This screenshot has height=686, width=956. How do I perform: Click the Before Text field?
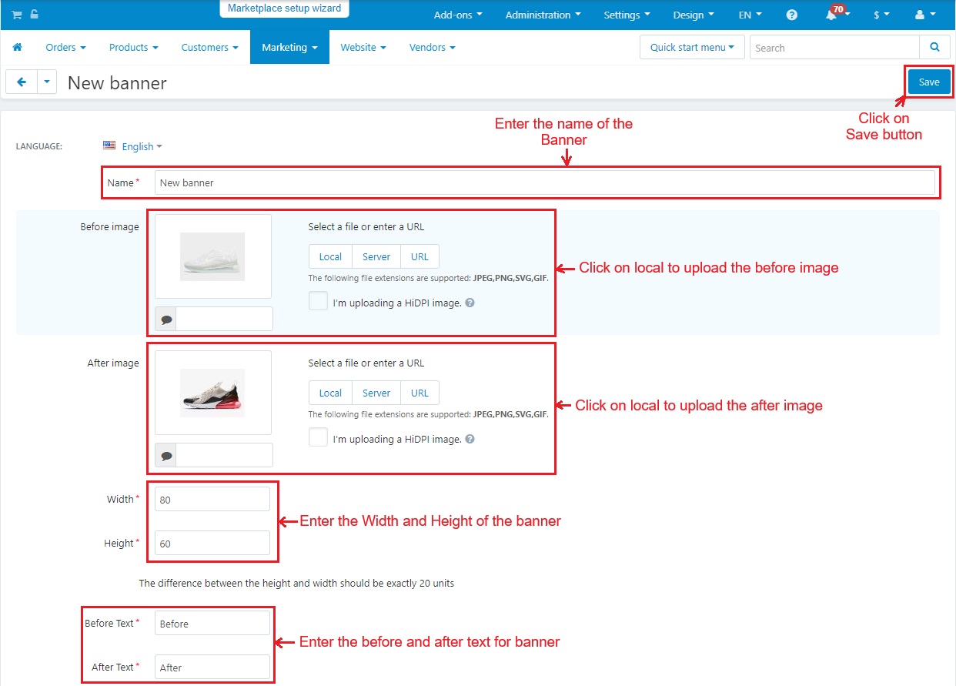click(x=212, y=623)
